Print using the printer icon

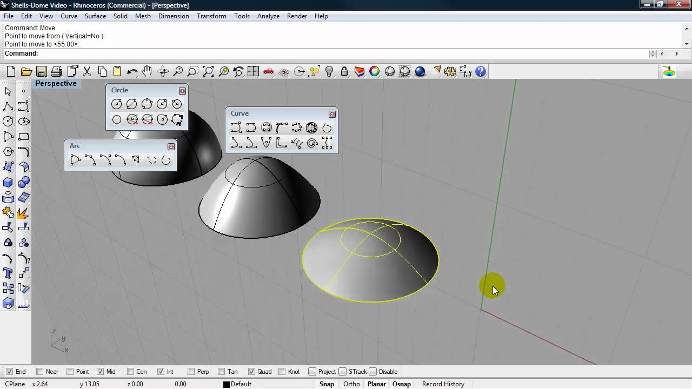click(56, 71)
